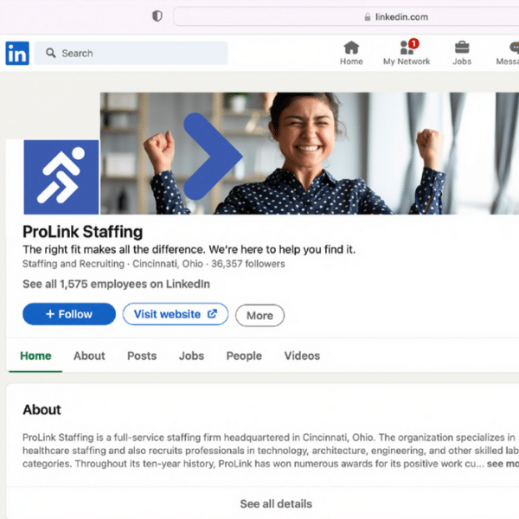Follow ProLink Staffing
The image size is (519, 519).
(69, 314)
